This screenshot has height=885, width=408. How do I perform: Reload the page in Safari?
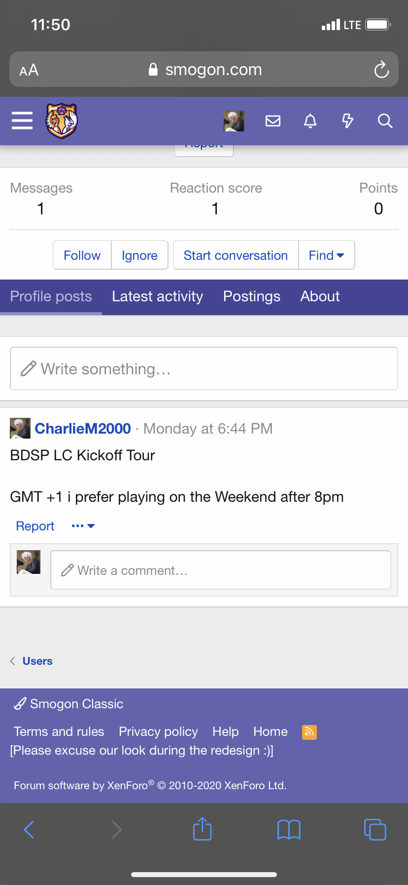(x=381, y=70)
